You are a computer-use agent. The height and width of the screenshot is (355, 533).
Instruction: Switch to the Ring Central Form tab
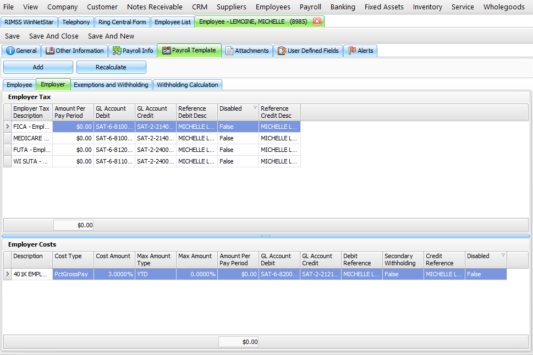point(122,22)
